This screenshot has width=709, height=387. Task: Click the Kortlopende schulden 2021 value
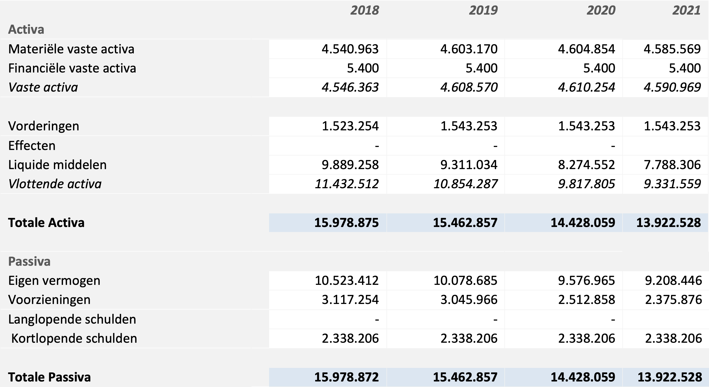pos(673,338)
